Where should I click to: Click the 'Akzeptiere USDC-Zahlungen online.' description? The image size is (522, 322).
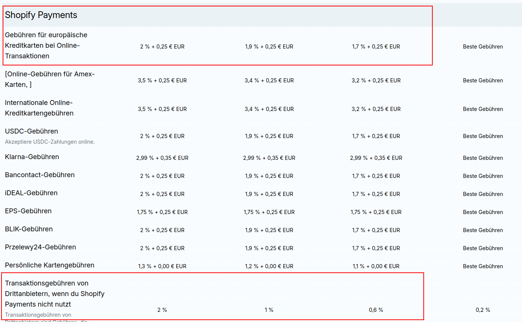click(50, 142)
